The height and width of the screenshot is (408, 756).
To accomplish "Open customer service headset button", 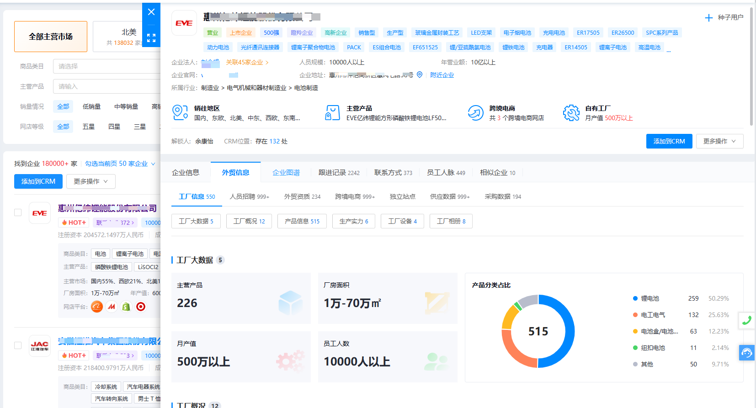I will [x=747, y=352].
